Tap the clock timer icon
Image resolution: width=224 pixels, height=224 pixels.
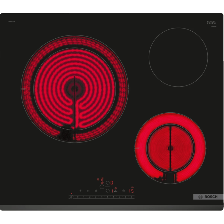point(124,191)
